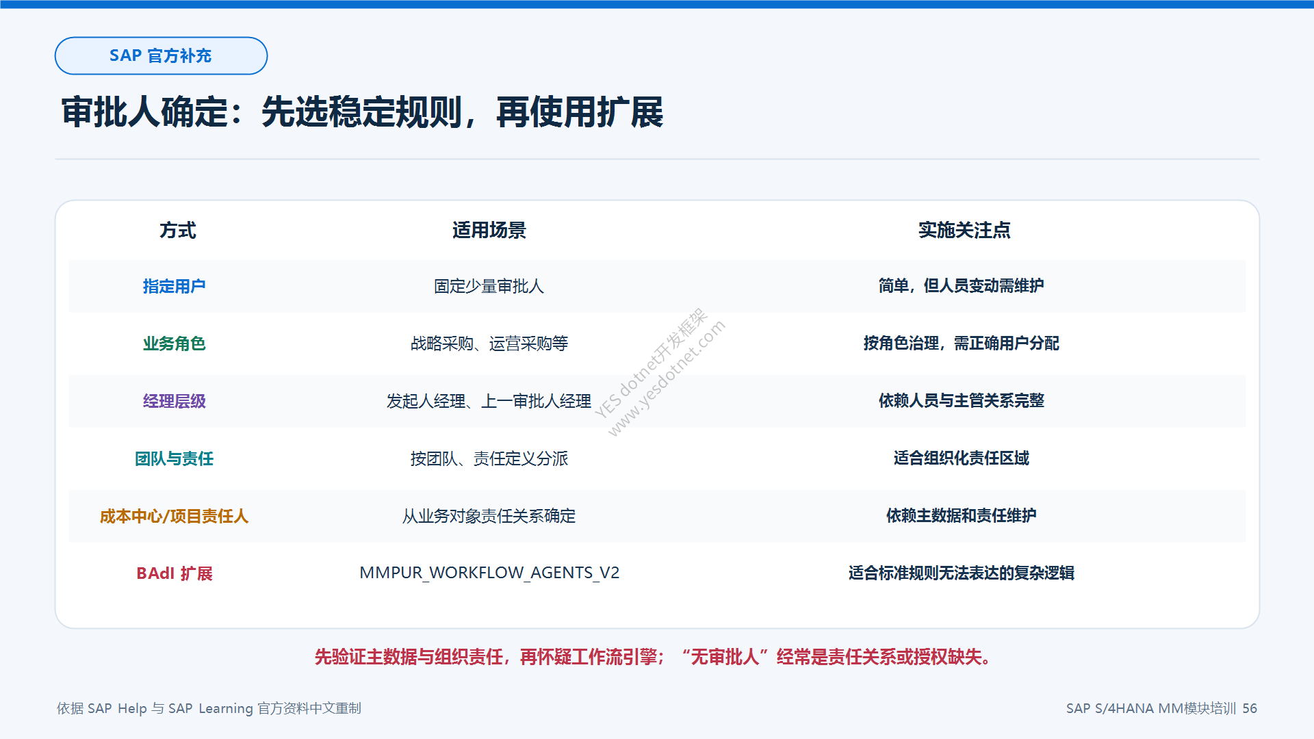1314x739 pixels.
Task: Click the '适用场景' column header
Action: pyautogui.click(x=489, y=231)
